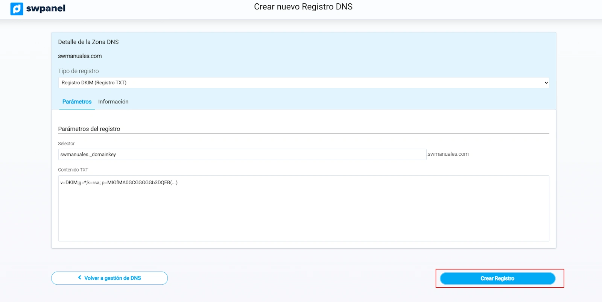Switch to the Parámetros tab
This screenshot has height=302, width=602.
77,102
